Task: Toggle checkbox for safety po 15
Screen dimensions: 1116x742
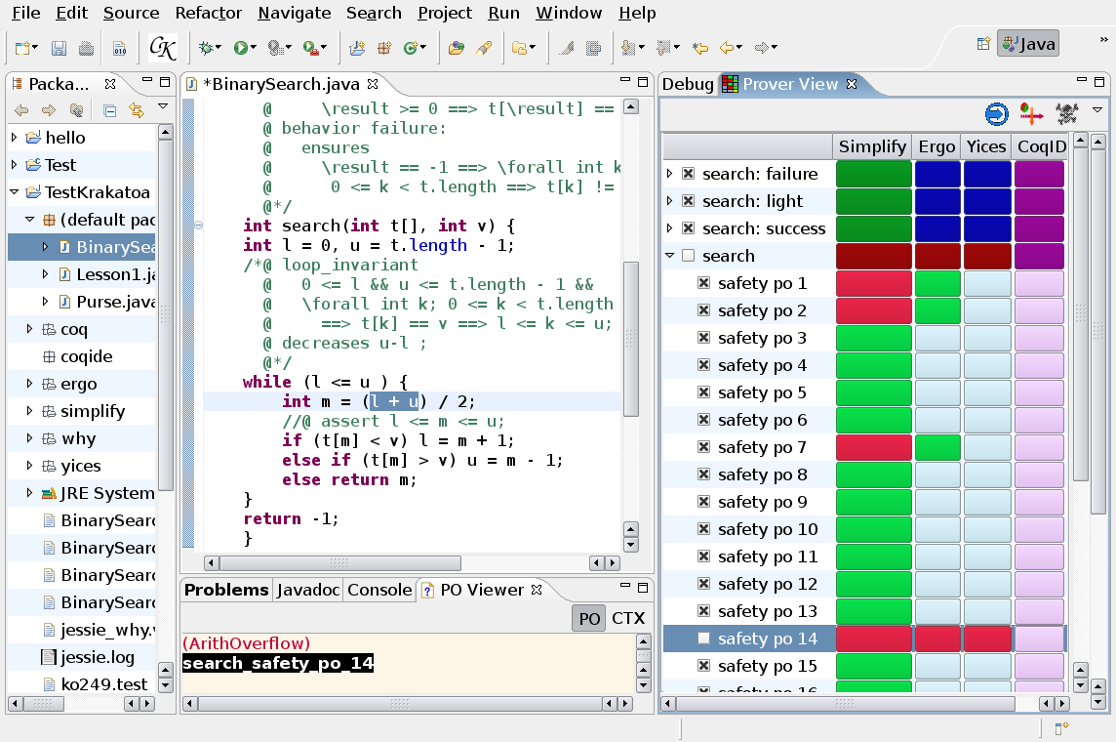Action: [x=704, y=666]
